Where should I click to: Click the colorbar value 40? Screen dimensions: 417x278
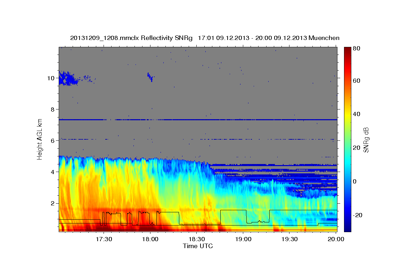point(357,114)
